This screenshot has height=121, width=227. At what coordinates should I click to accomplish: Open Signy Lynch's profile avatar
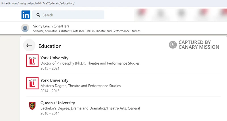(x=25, y=28)
